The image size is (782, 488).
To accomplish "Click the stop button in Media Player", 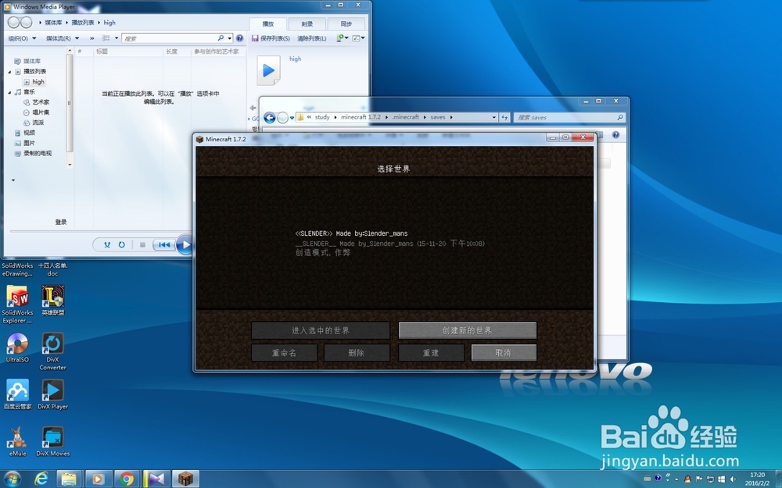I will coord(142,244).
